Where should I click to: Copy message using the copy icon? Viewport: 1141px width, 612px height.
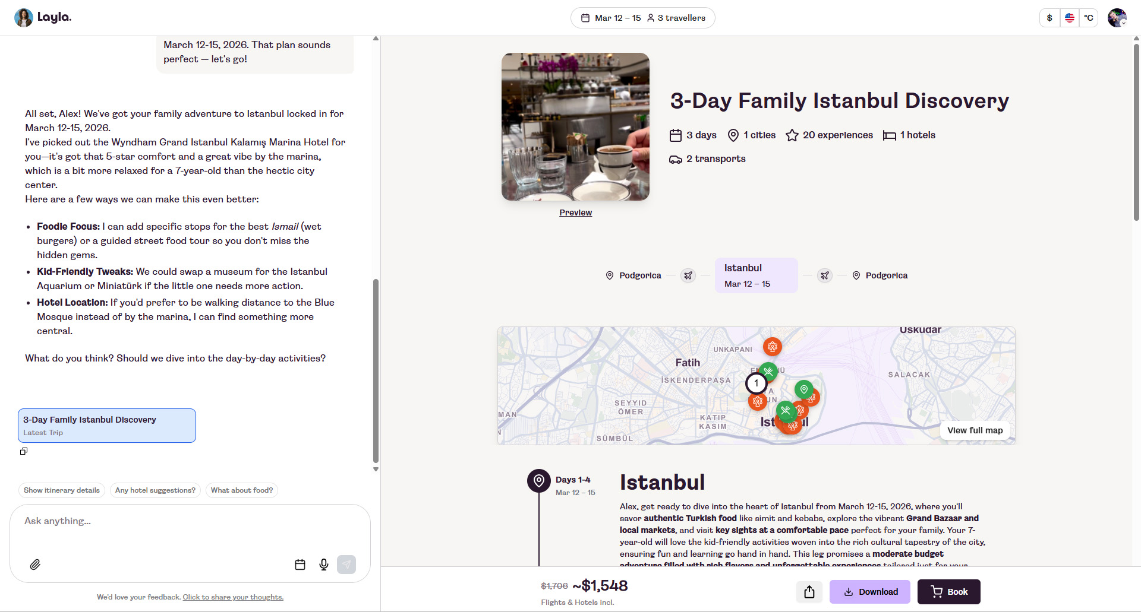tap(24, 451)
